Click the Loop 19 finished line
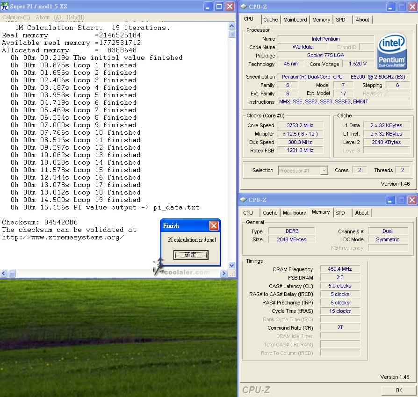 tap(75, 200)
